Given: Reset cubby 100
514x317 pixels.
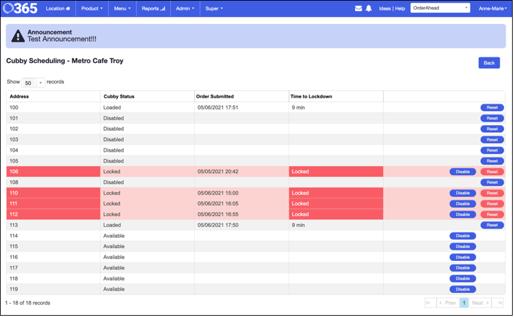Looking at the screenshot, I should click(492, 107).
